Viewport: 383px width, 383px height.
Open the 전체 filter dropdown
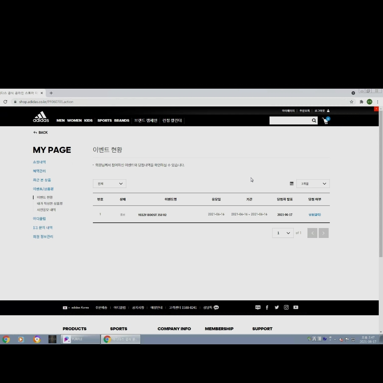coord(109,184)
